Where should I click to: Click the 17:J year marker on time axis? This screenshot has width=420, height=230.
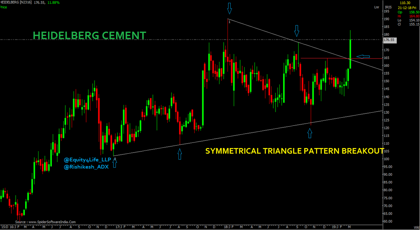point(119,227)
